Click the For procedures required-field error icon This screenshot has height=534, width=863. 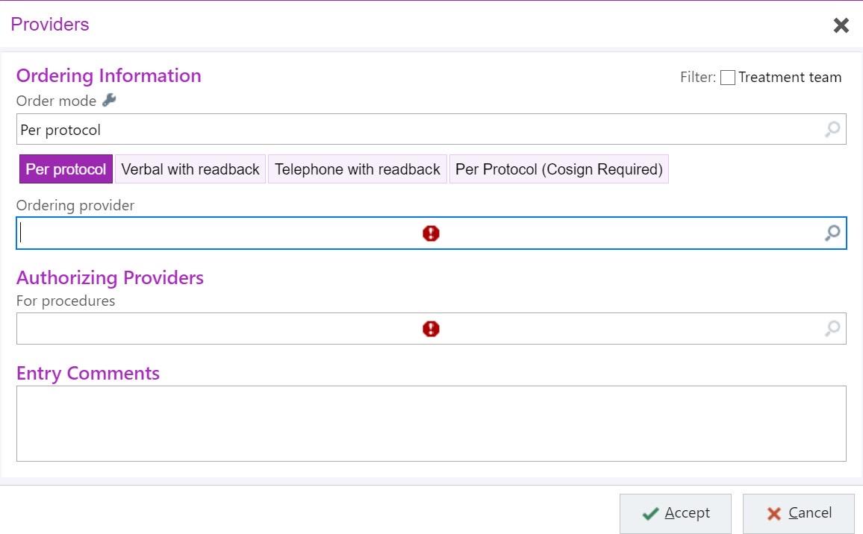pyautogui.click(x=431, y=329)
